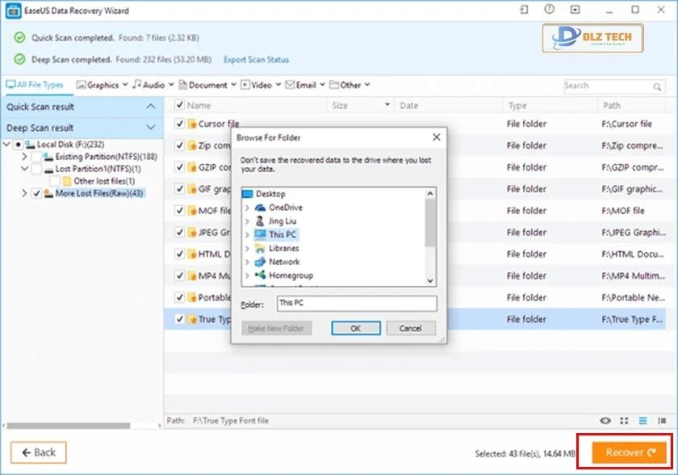Click the feedback icon in the title bar
This screenshot has width=678, height=475.
(575, 10)
